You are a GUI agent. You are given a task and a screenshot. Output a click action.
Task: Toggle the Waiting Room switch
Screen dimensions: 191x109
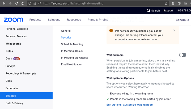[x=182, y=55]
